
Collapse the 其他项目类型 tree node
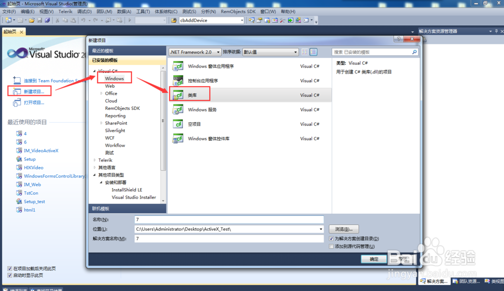95,175
